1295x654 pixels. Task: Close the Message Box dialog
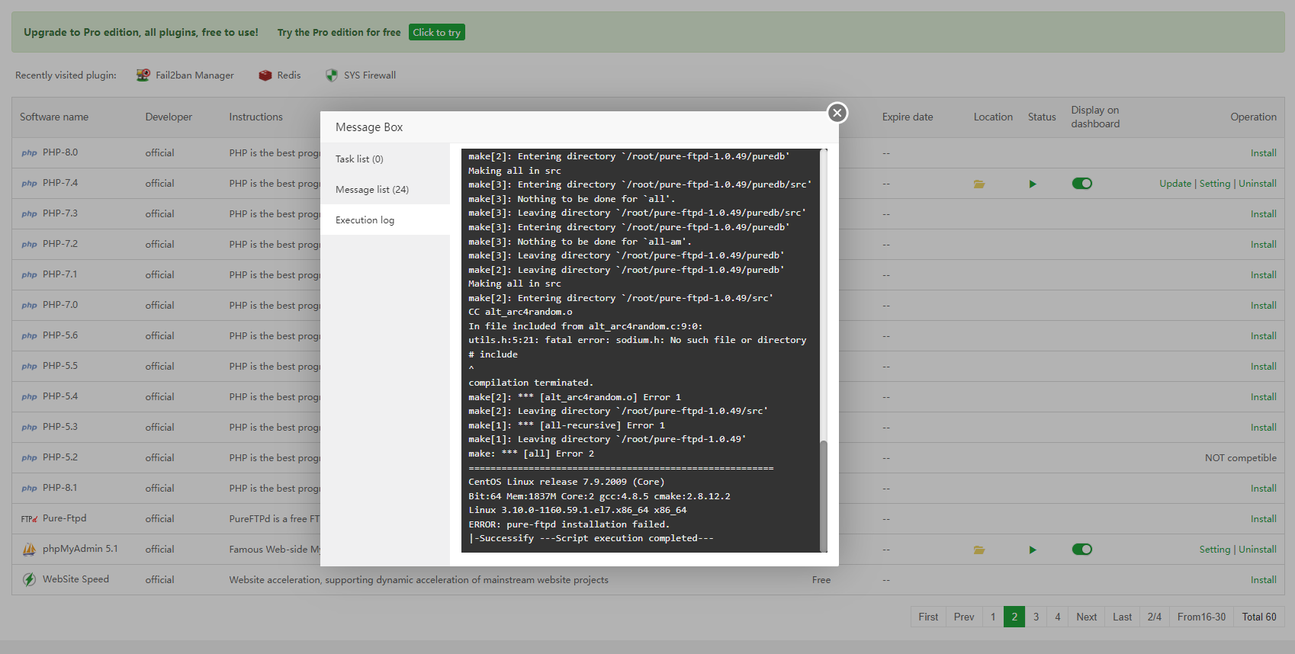coord(837,113)
